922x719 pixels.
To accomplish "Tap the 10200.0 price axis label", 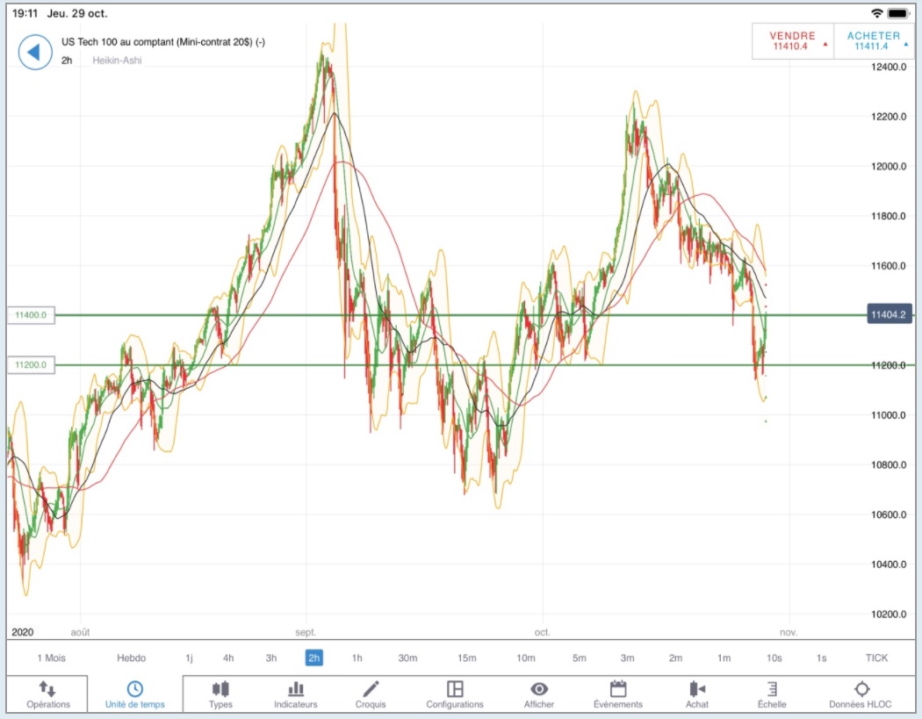I will tap(889, 615).
